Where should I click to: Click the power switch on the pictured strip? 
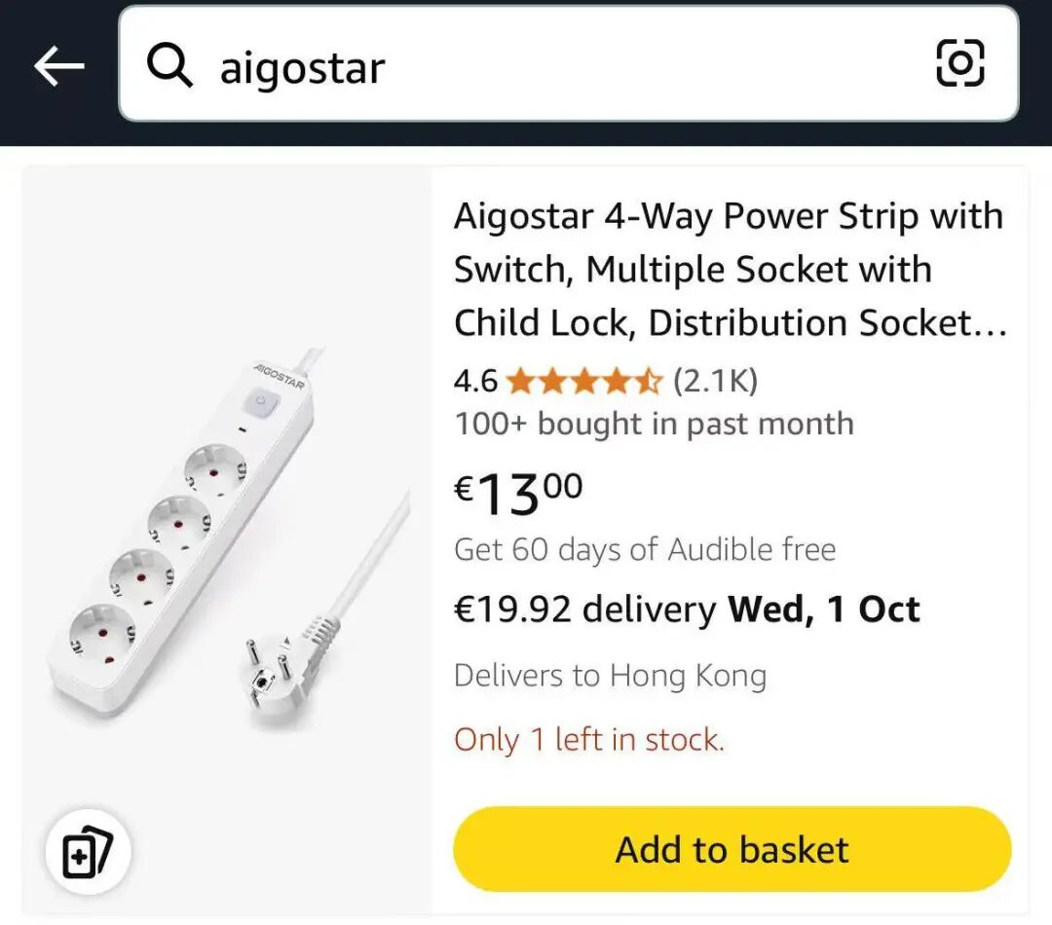pyautogui.click(x=260, y=401)
